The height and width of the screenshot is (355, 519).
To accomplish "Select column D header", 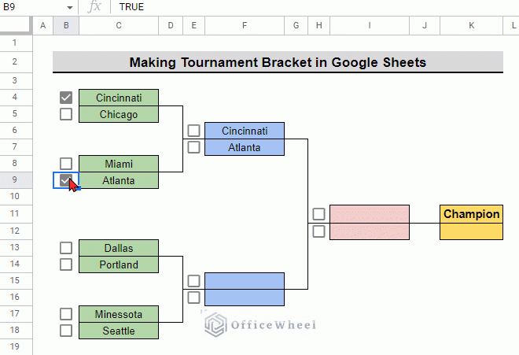I will coord(171,25).
